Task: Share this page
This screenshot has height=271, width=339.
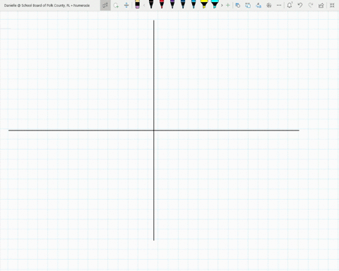Action: (x=321, y=5)
